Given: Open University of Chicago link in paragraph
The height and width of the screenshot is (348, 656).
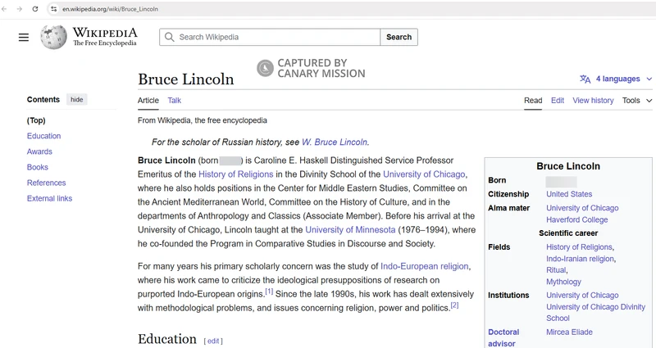Looking at the screenshot, I should pyautogui.click(x=424, y=174).
